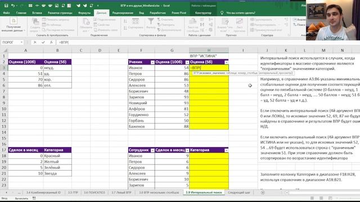Switch to Normal view icon in status bar
The image size is (360, 202).
point(312,198)
